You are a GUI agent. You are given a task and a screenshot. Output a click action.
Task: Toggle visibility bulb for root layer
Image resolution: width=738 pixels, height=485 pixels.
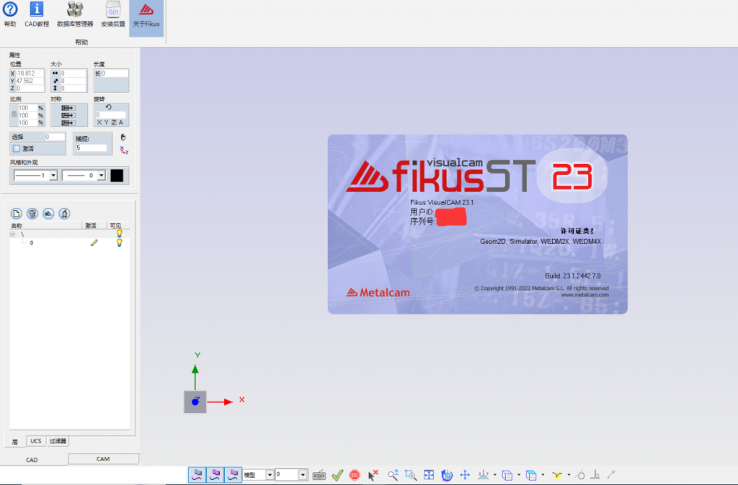(120, 233)
